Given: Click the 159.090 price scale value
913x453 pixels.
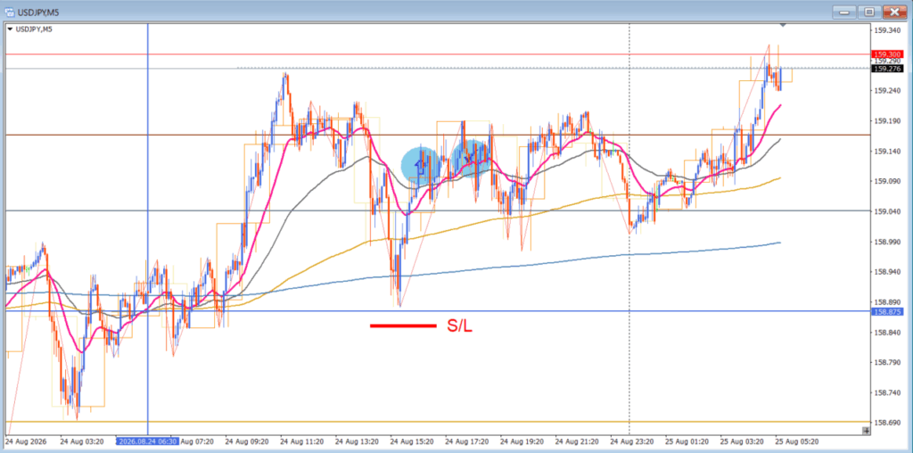Looking at the screenshot, I should tap(887, 181).
